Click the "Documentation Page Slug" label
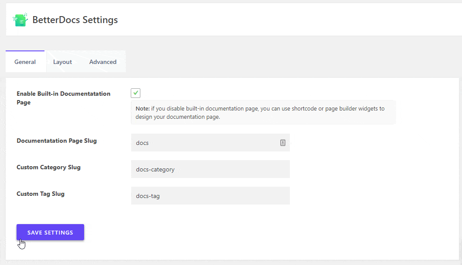The width and height of the screenshot is (462, 265). tap(56, 140)
